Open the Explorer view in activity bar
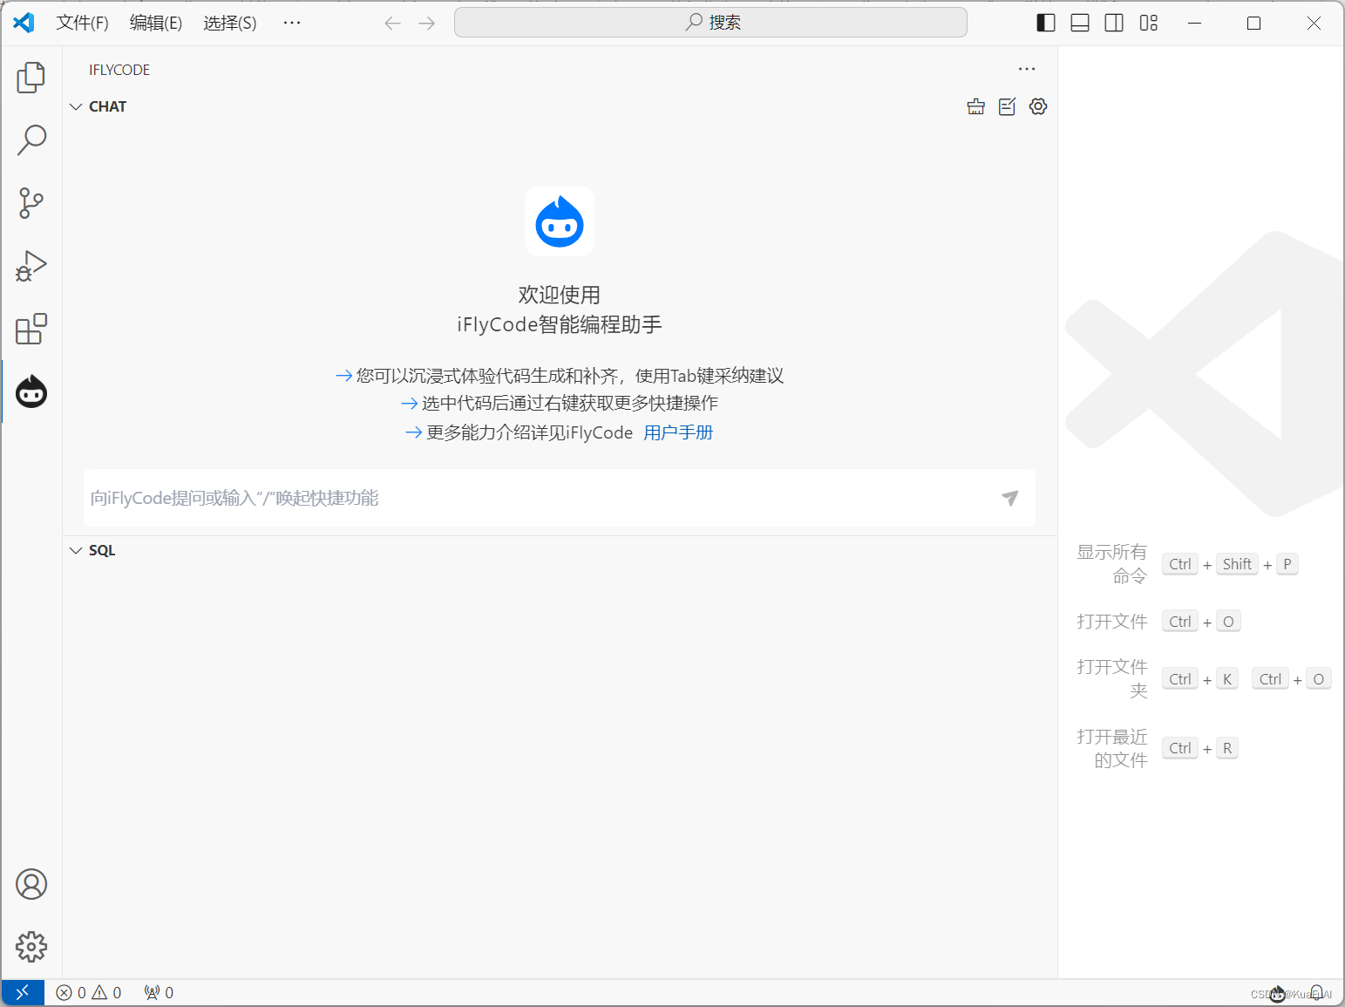This screenshot has width=1345, height=1007. point(31,77)
